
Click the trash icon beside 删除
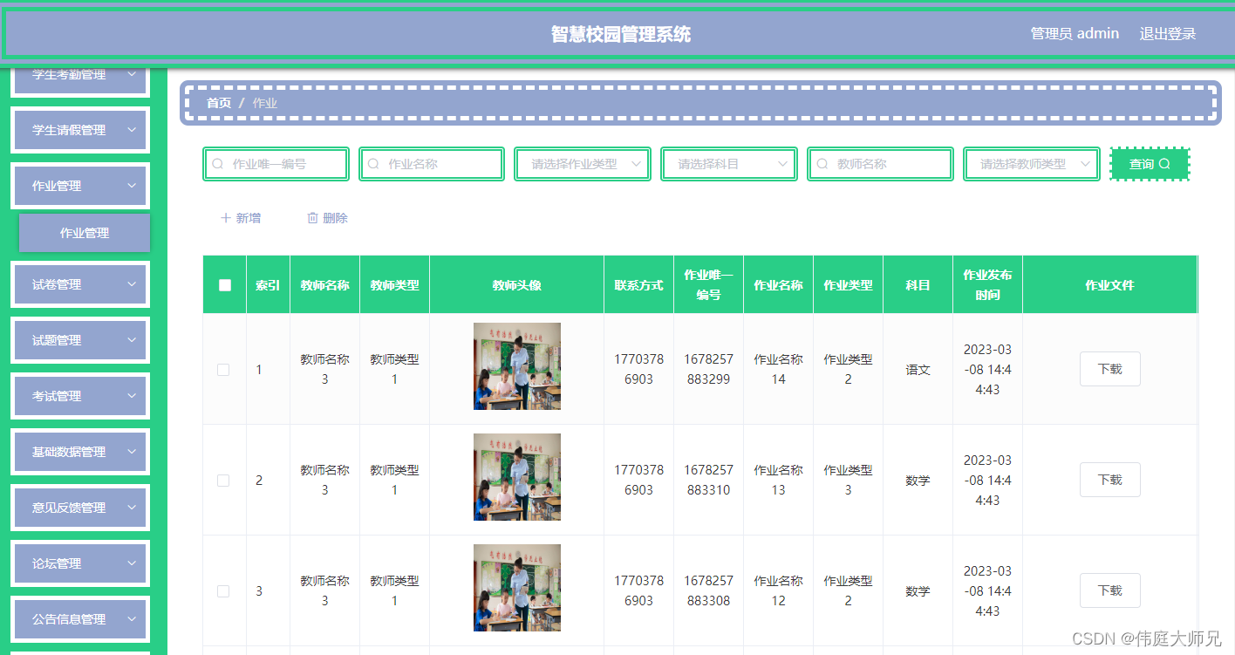[312, 218]
